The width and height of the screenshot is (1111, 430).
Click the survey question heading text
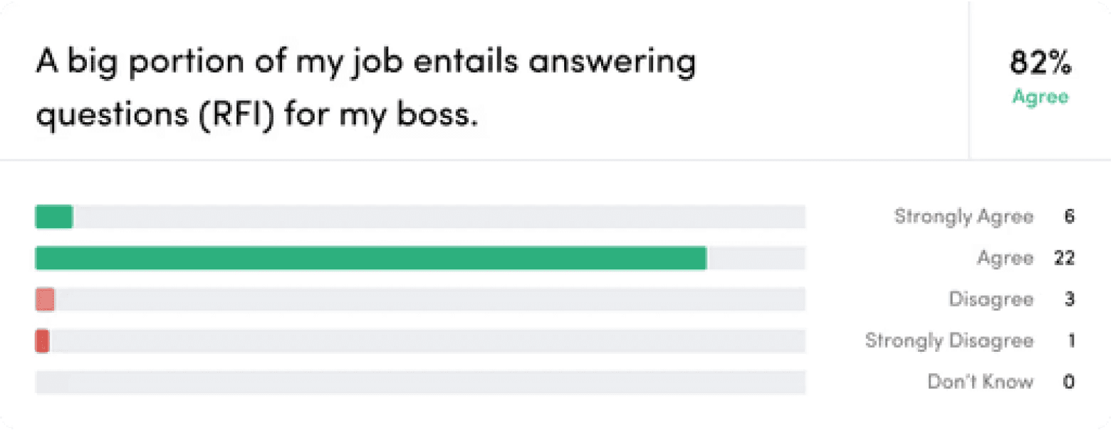366,88
